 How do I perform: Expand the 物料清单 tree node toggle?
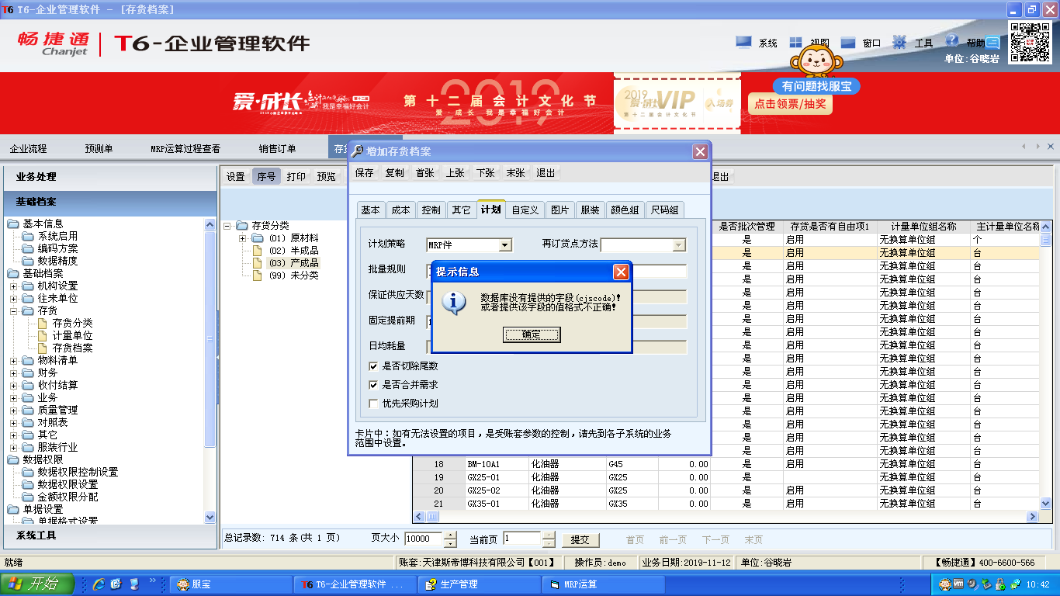pyautogui.click(x=14, y=361)
